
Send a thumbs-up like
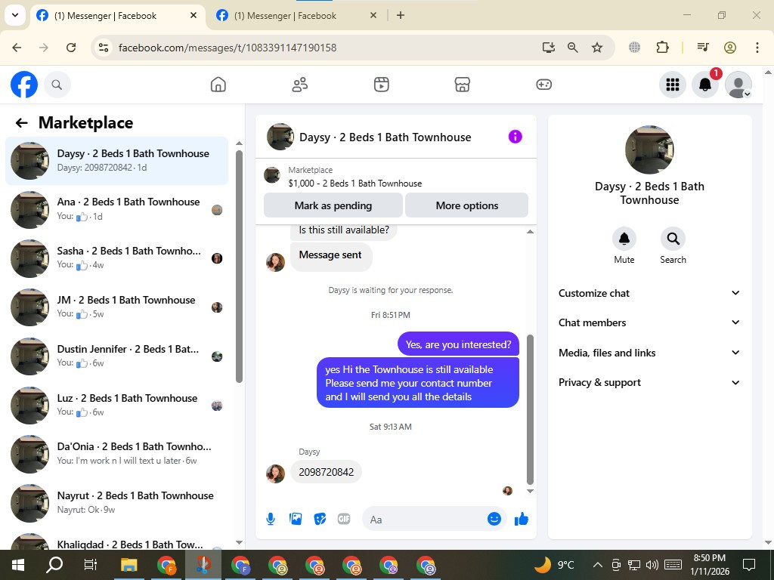click(522, 519)
